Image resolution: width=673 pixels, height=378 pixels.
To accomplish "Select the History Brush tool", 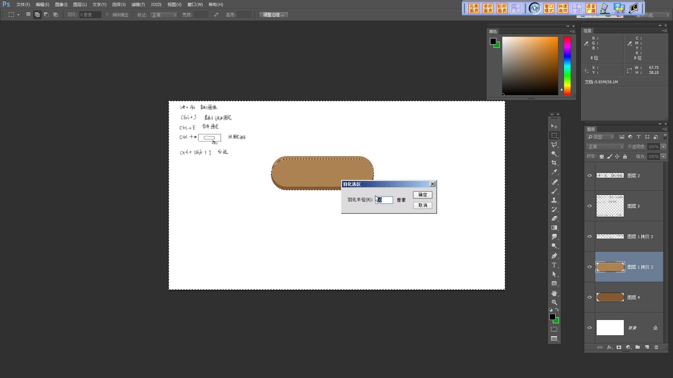I will point(554,209).
